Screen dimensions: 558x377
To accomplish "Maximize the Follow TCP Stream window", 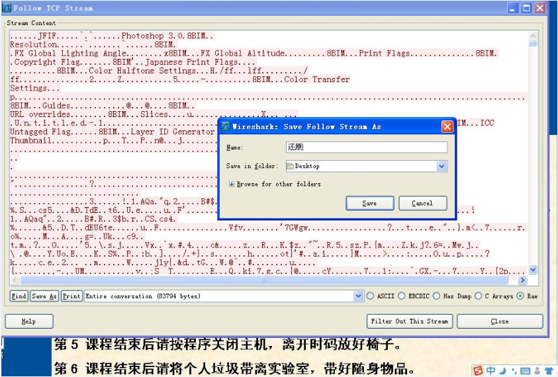I will (x=527, y=8).
